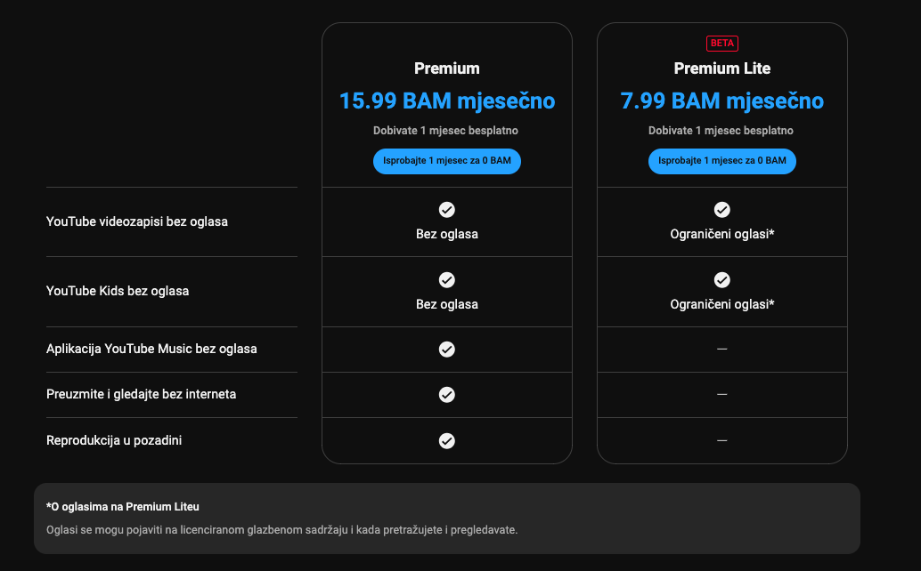Viewport: 921px width, 571px height.
Task: Click Premium checkmark for YouTube Kids bez oglasa
Action: [447, 279]
